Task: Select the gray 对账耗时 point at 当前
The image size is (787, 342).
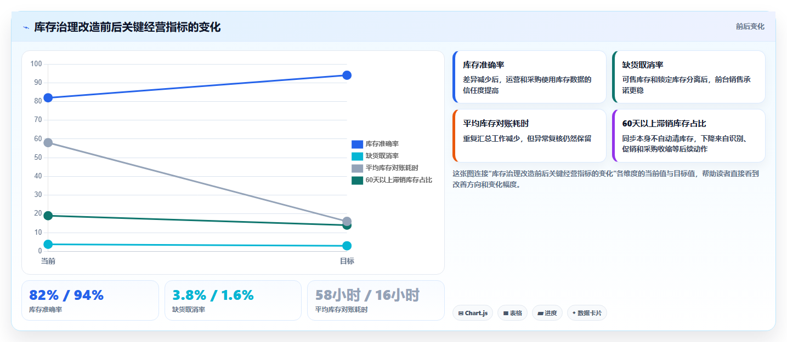Action: [x=48, y=143]
